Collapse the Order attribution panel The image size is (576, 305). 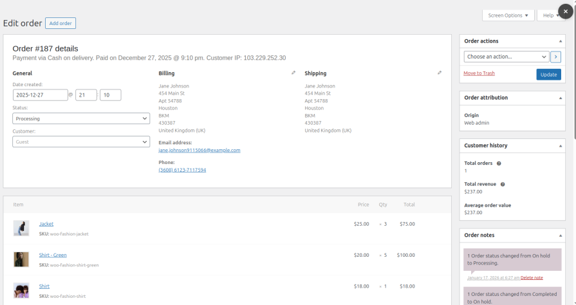561,98
